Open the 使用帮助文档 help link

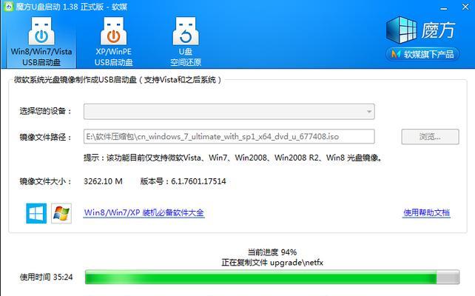(x=426, y=212)
